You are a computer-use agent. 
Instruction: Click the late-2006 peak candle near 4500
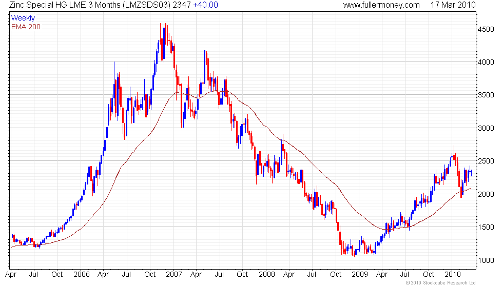(x=164, y=43)
